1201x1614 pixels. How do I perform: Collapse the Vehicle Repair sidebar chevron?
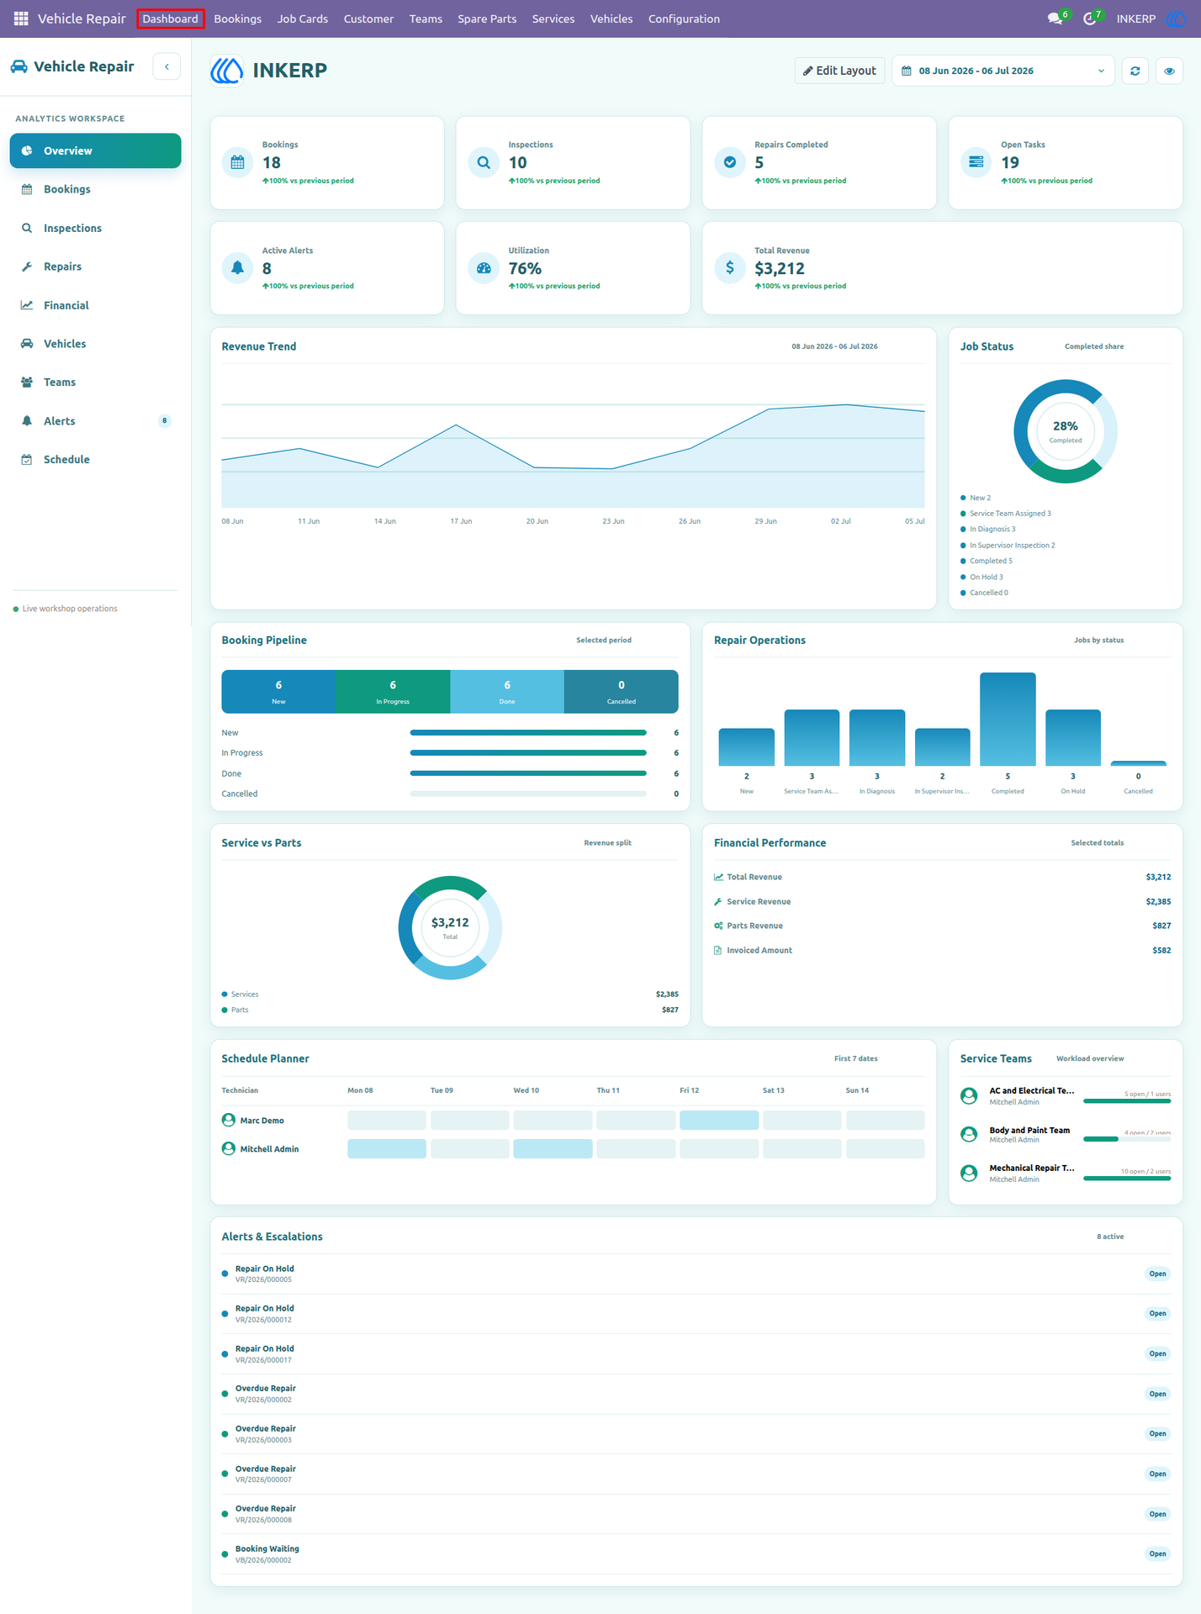pos(167,66)
